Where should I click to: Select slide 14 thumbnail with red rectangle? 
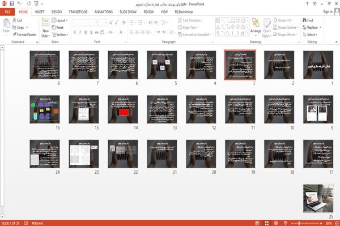pyautogui.click(x=123, y=109)
